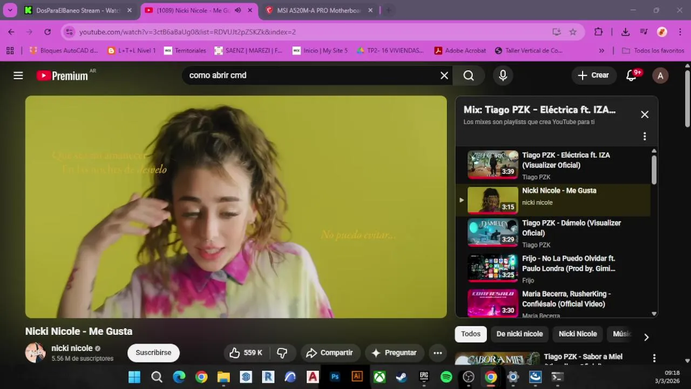691x389 pixels.
Task: Play Tiago PZK - Dámelo from playlist
Action: pyautogui.click(x=553, y=233)
